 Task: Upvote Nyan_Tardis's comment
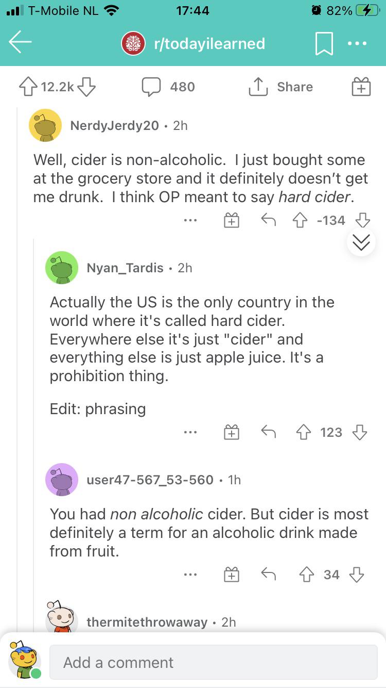coord(304,432)
